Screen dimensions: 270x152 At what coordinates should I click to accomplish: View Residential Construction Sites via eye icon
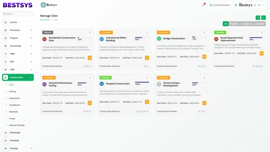click(90, 58)
